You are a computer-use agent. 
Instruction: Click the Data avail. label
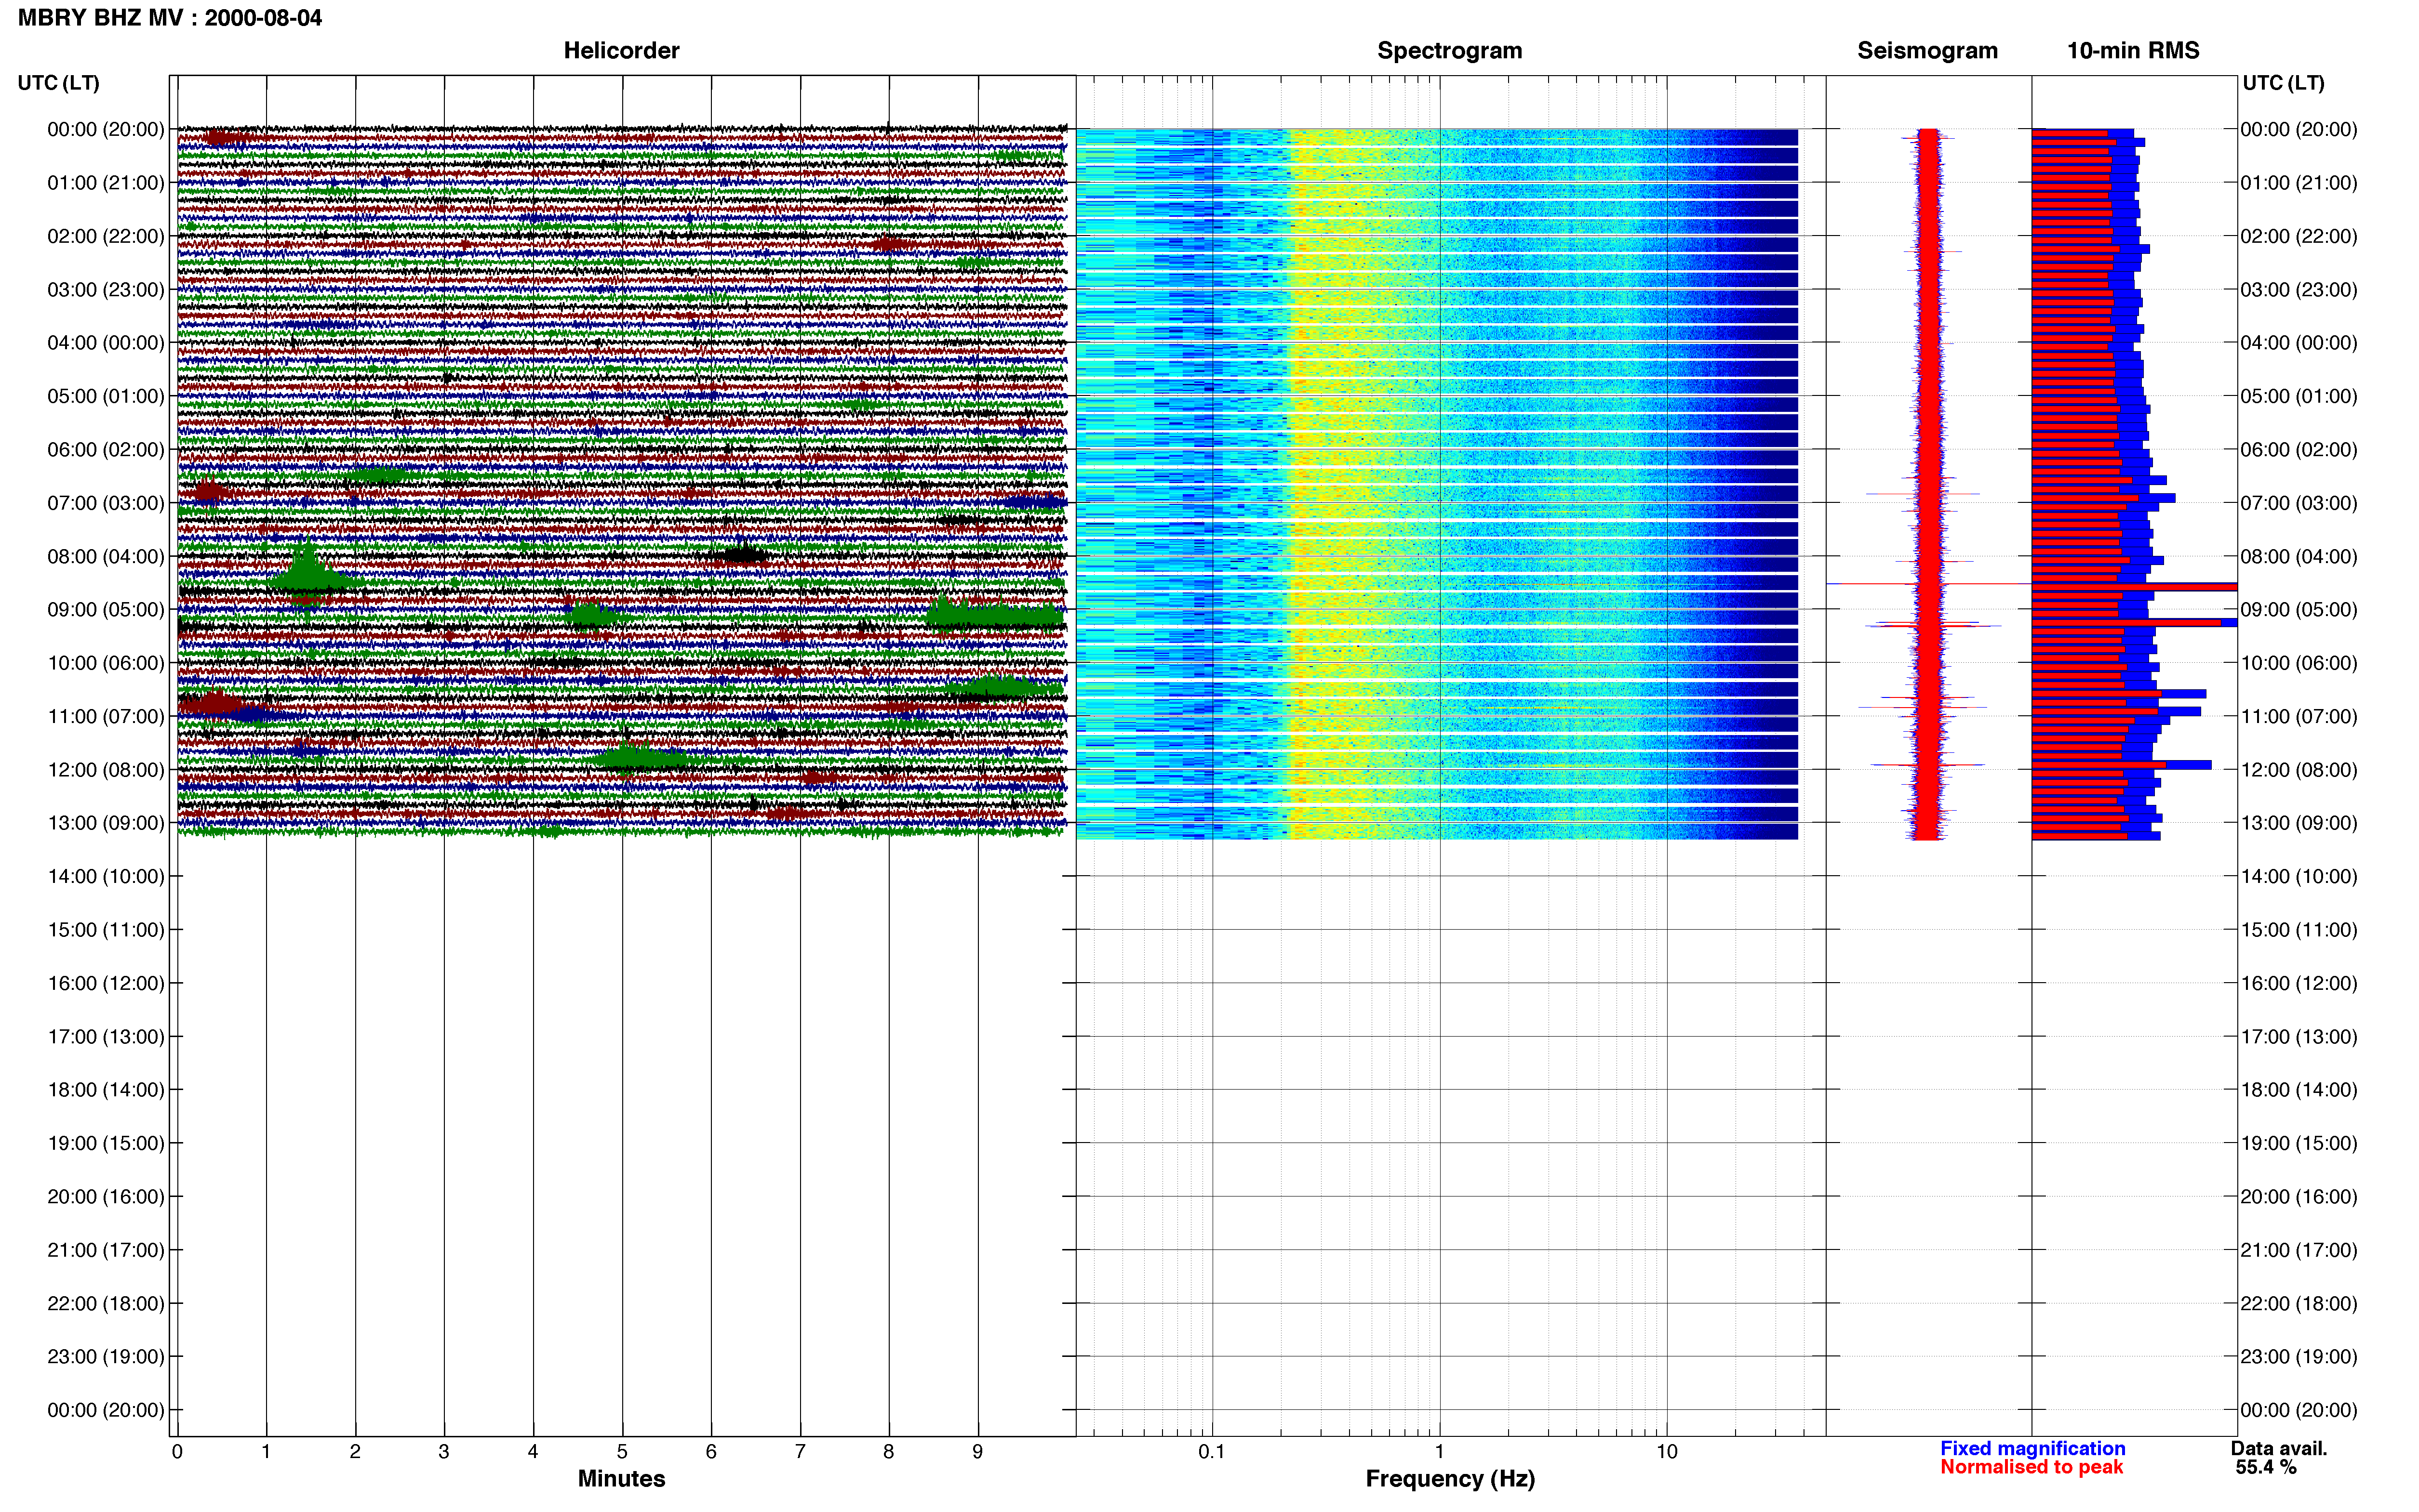coord(2279,1448)
